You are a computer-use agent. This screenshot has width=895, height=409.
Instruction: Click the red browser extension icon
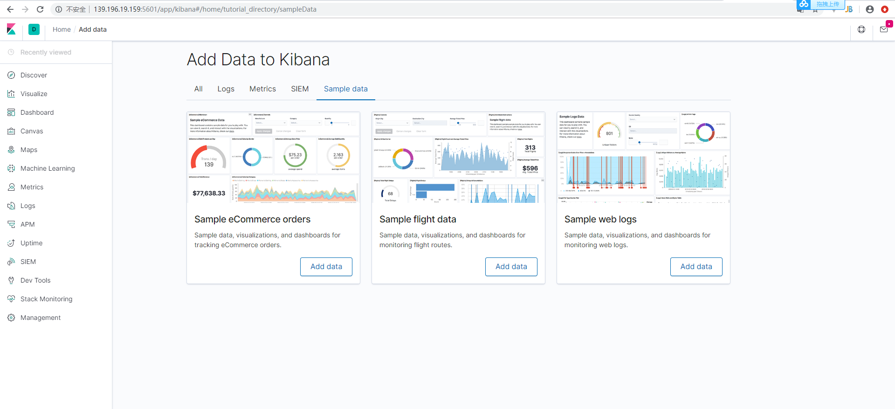click(885, 9)
